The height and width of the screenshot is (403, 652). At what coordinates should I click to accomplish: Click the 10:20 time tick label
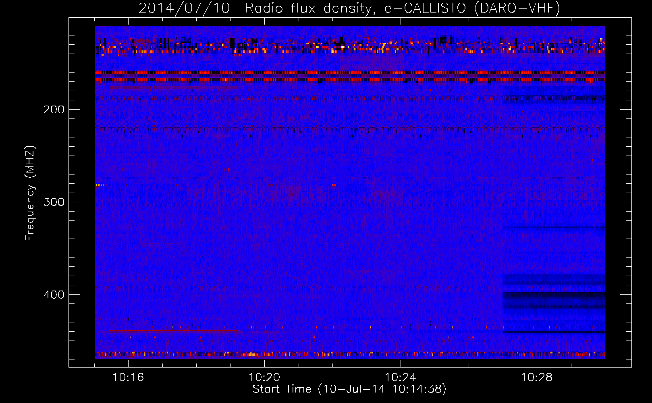tap(264, 377)
